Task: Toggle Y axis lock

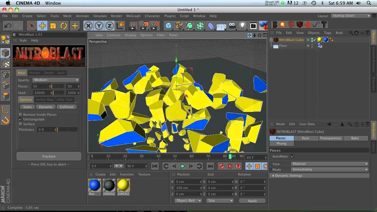Action: pos(99,26)
